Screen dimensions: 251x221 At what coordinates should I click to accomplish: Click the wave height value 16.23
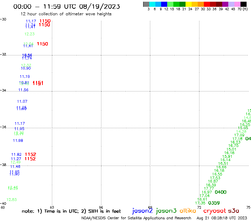point(235,142)
